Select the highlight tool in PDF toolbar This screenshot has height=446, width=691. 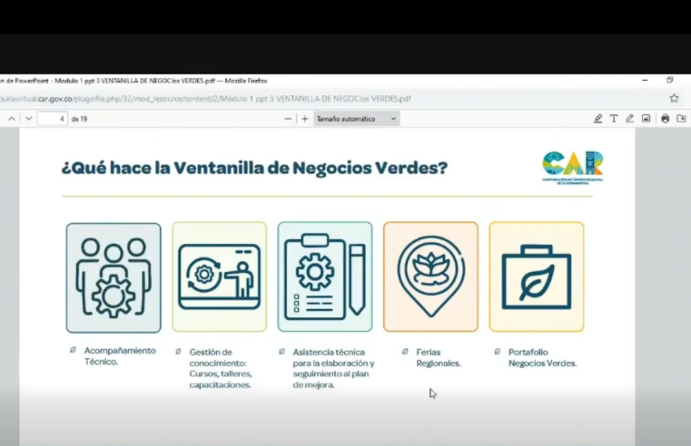point(597,119)
